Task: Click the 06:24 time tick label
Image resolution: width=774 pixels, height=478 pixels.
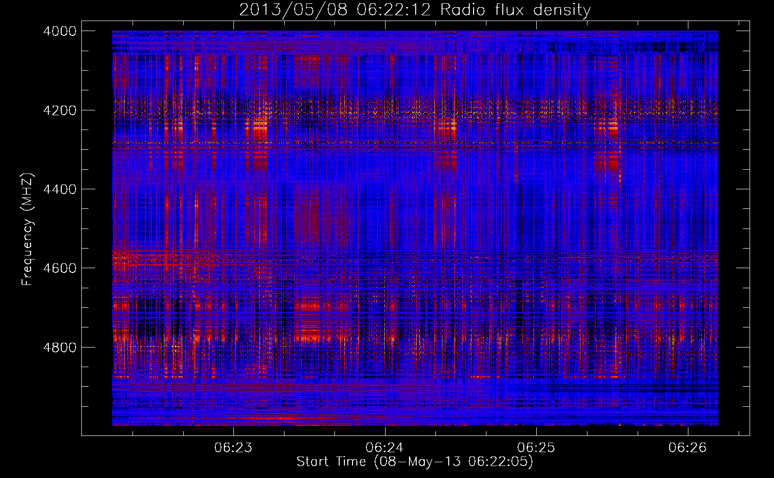Action: pyautogui.click(x=385, y=448)
